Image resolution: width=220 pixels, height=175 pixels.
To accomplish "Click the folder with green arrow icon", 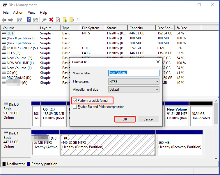I will (x=65, y=20).
